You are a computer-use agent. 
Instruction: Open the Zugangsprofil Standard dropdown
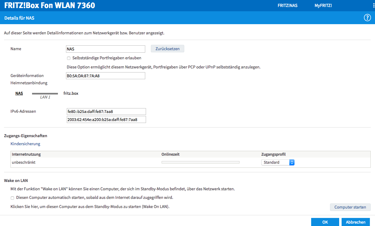(278, 162)
